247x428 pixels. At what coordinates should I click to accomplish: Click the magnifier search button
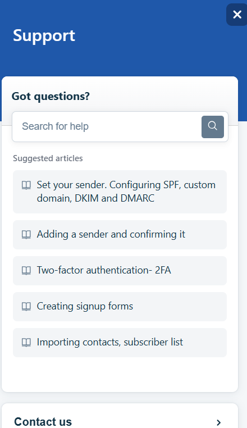click(213, 126)
